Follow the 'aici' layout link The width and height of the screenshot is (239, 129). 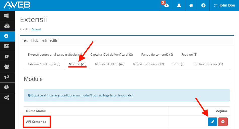130,95
